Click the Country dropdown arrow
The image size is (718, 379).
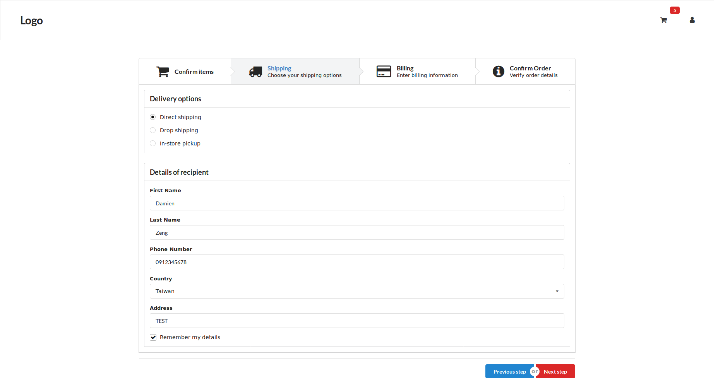557,291
